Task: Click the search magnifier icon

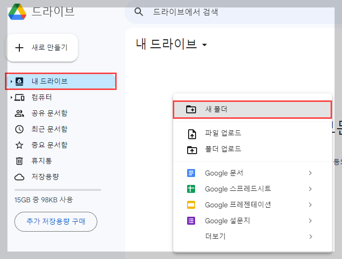Action: point(138,12)
